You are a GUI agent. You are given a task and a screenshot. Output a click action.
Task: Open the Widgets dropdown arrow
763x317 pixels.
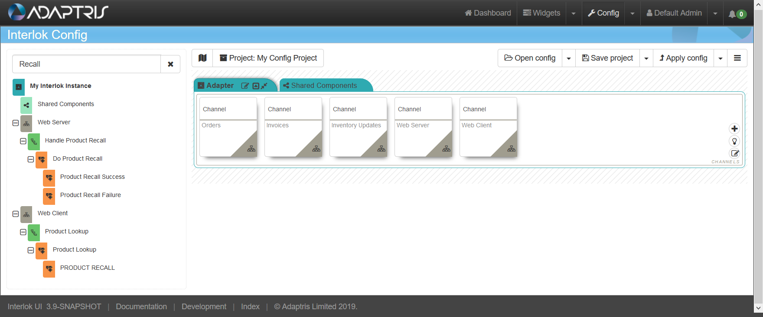pos(574,13)
